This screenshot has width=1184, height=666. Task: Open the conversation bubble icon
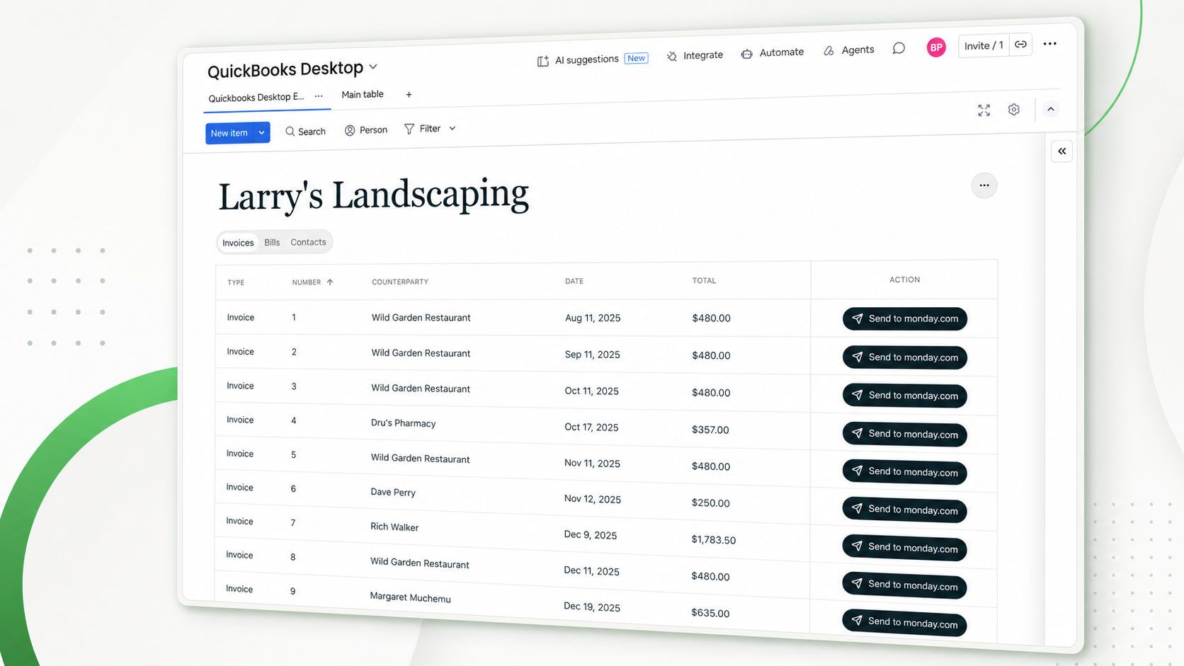tap(899, 48)
